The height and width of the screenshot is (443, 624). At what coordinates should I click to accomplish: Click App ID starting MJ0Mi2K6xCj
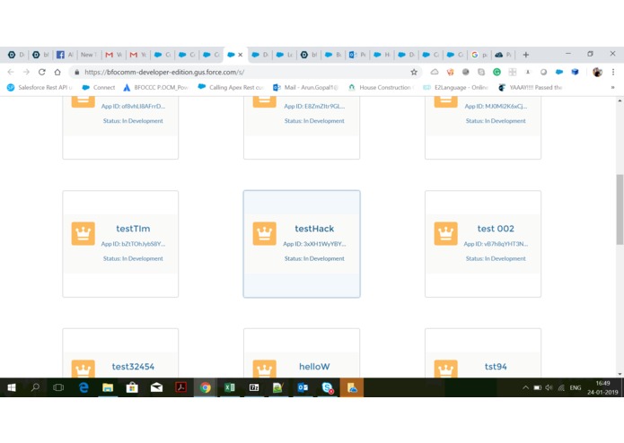click(496, 107)
